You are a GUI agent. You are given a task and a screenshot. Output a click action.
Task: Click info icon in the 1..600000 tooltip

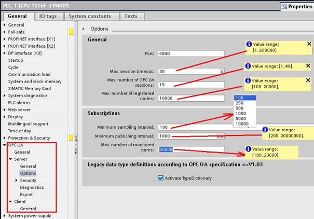tap(249, 44)
